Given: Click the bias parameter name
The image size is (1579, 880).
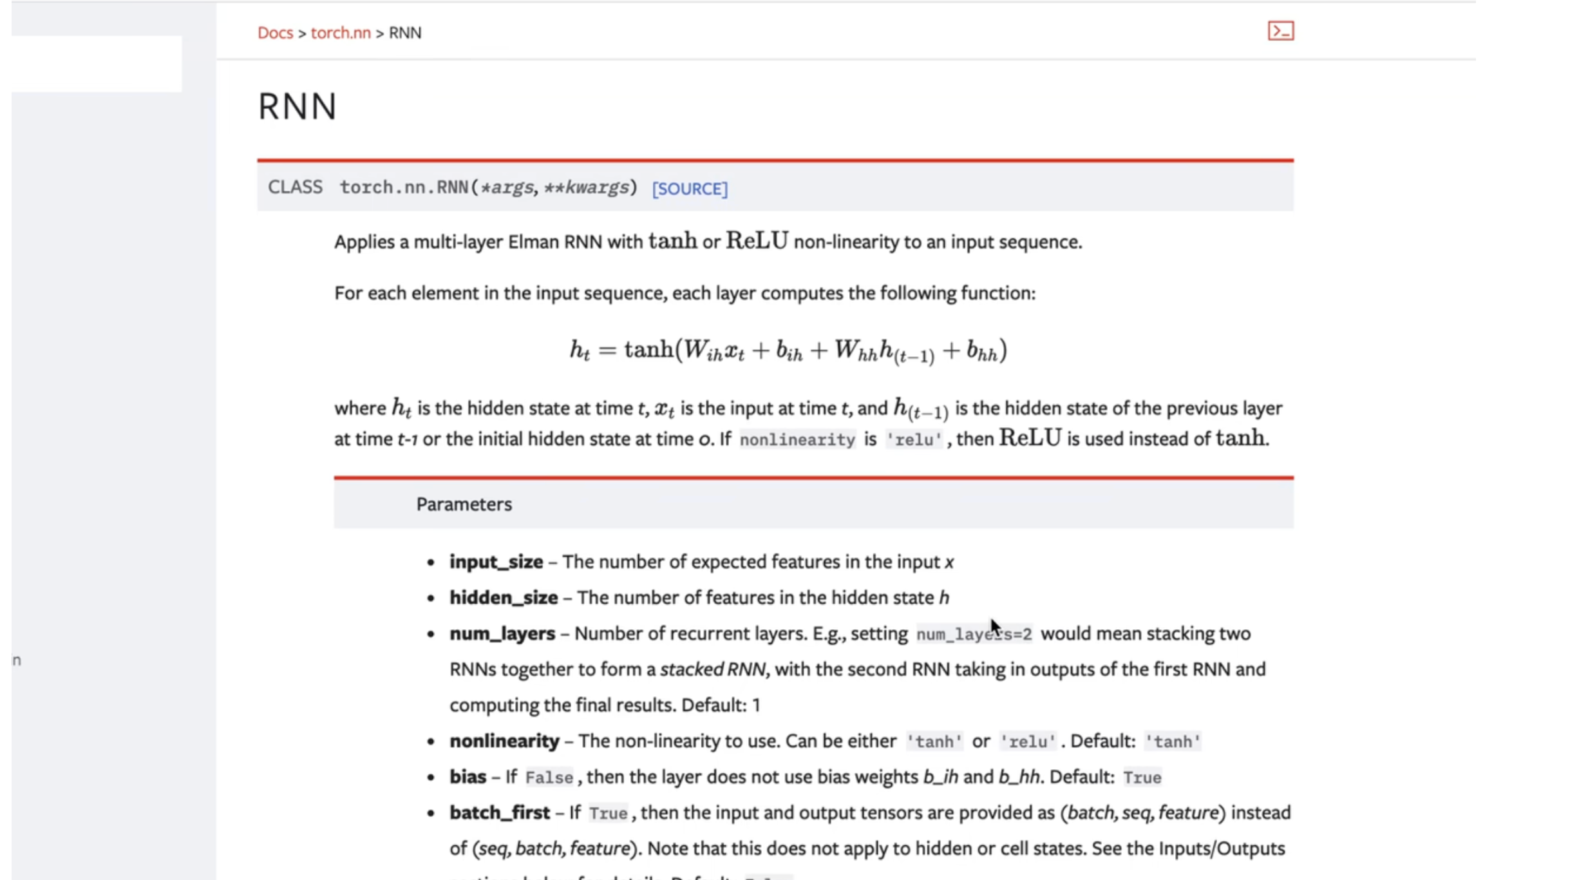Looking at the screenshot, I should coord(468,777).
